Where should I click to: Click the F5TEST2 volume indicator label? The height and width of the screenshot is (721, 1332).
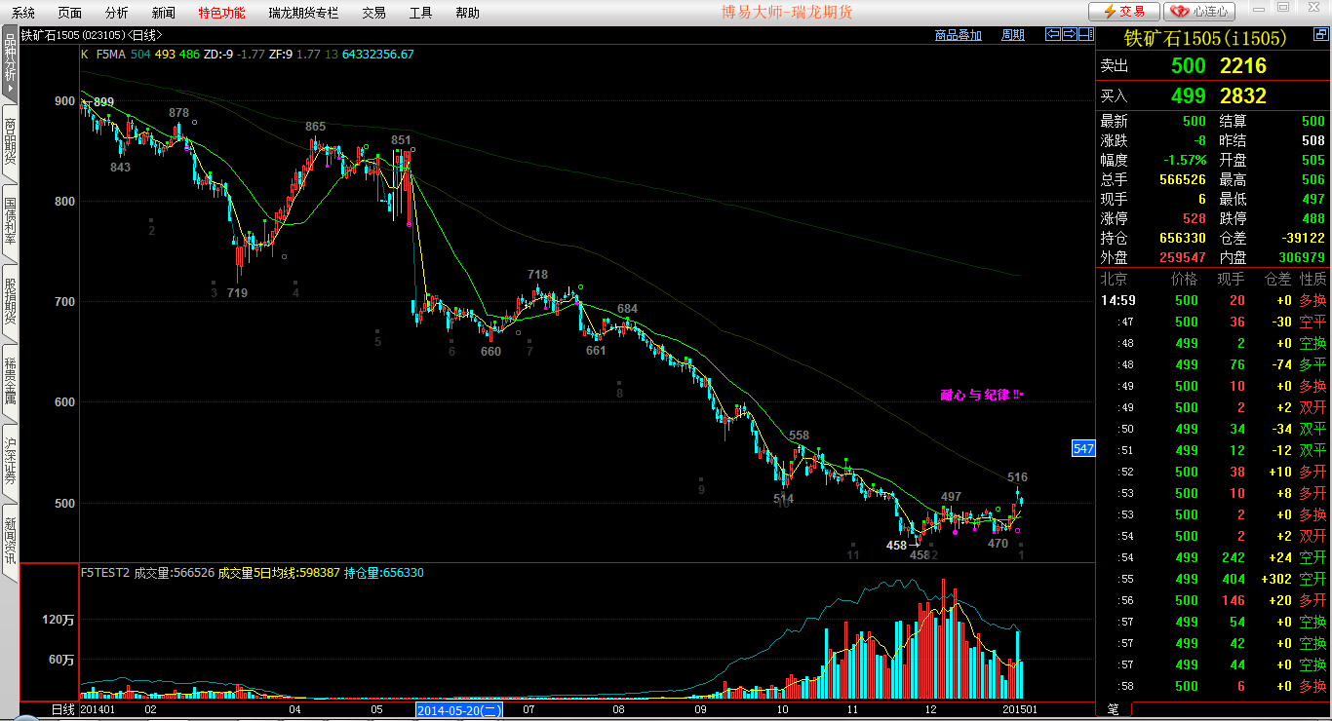point(105,573)
